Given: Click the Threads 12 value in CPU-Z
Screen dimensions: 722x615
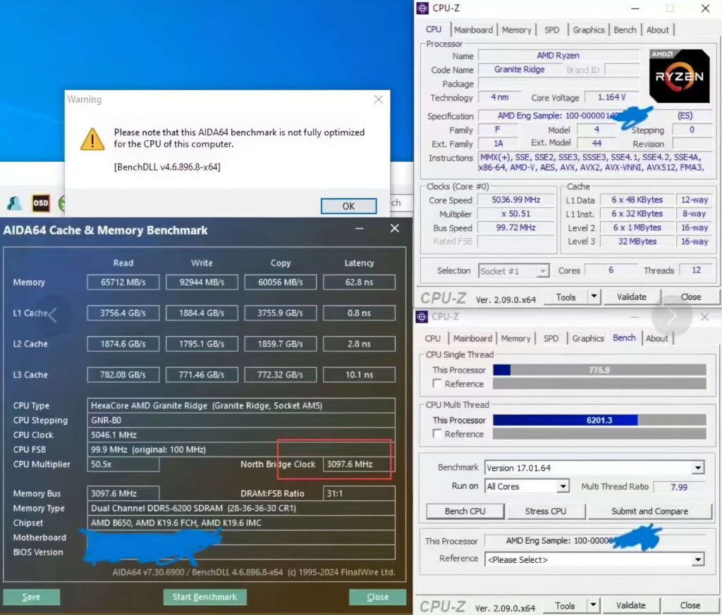Looking at the screenshot, I should [x=696, y=270].
